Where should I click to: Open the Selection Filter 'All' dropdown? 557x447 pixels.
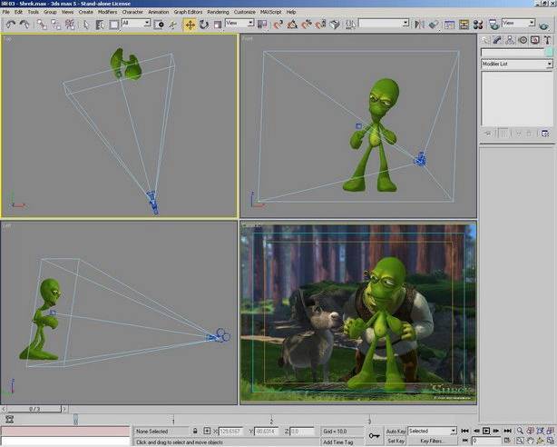tap(136, 23)
